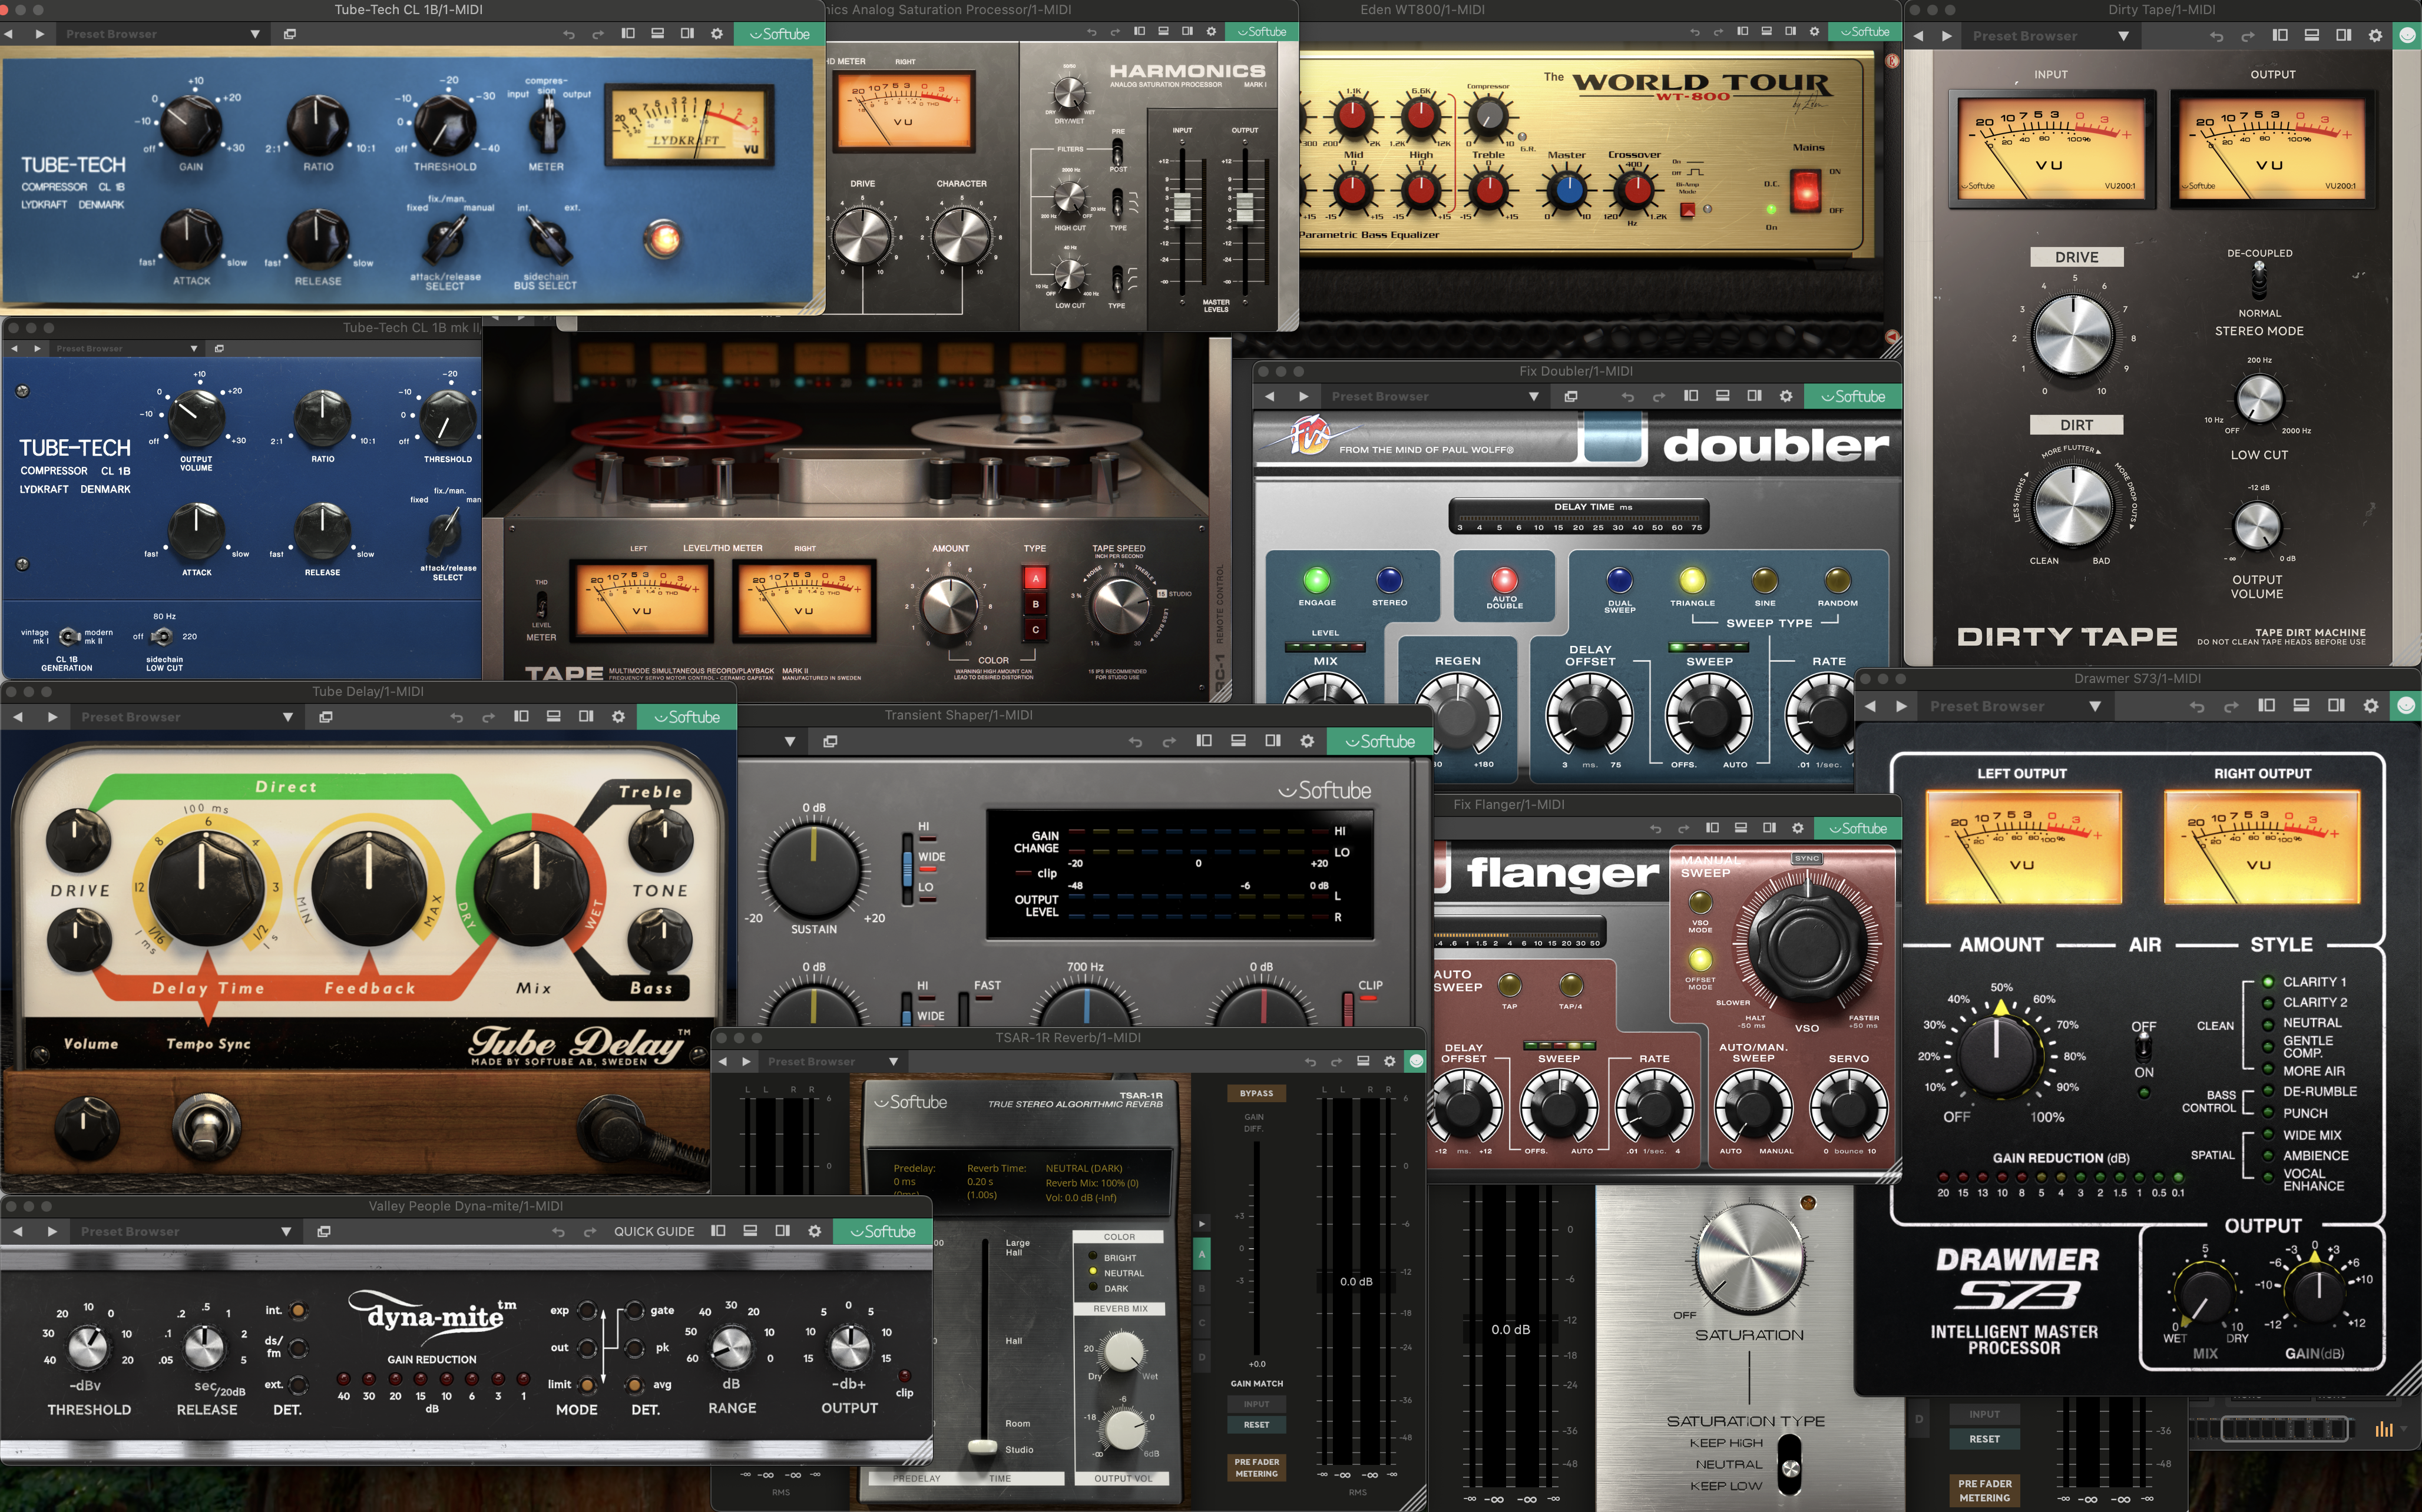The height and width of the screenshot is (1512, 2422).
Task: Open Preset Browser dropdown in Dyna-mite
Action: (186, 1231)
